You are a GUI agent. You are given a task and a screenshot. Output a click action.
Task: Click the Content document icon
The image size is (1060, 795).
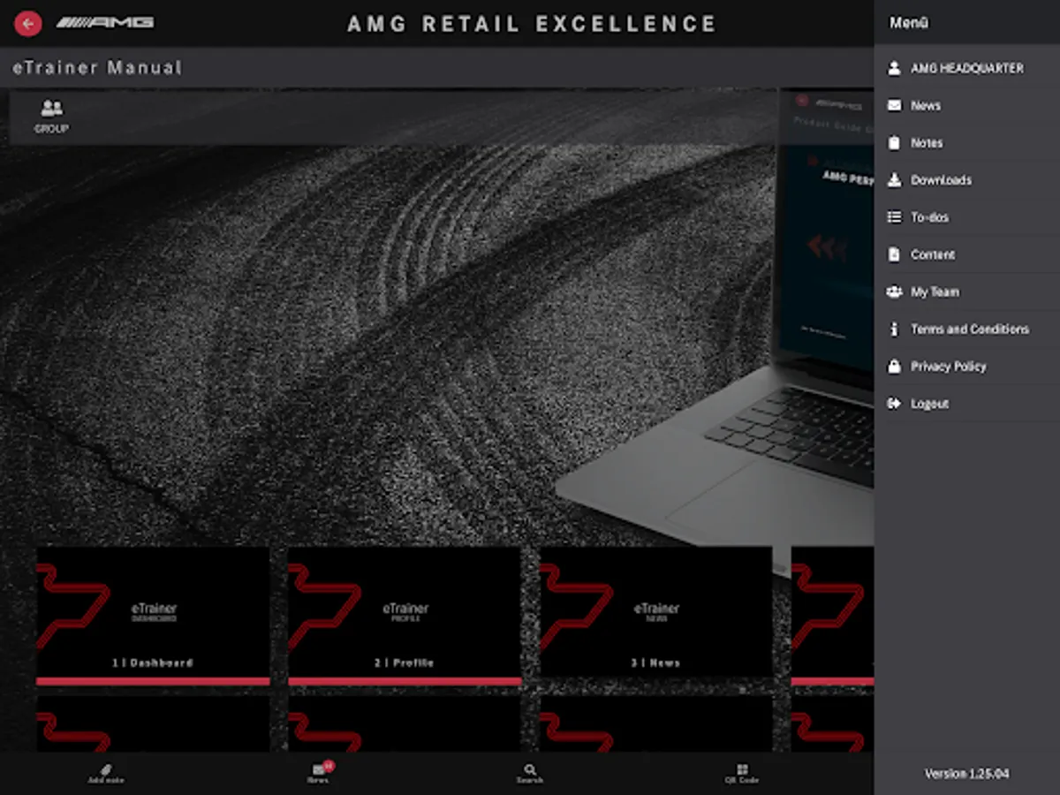[x=894, y=254]
